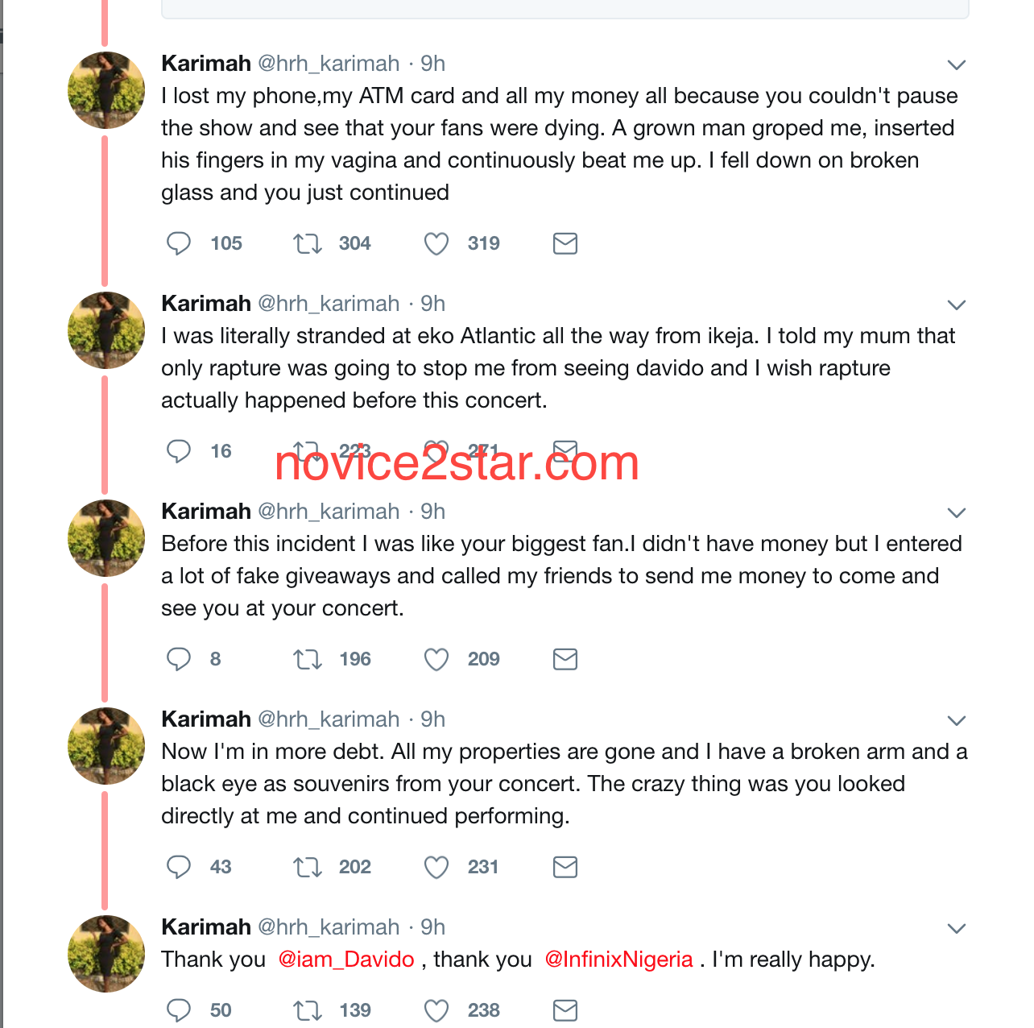The width and height of the screenshot is (1034, 1028).
Task: Like the 'Now I'm in more debt' tweet
Action: [x=436, y=867]
